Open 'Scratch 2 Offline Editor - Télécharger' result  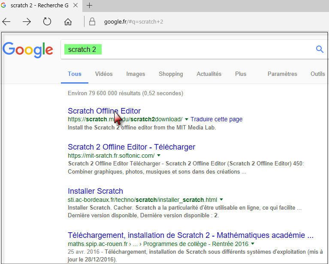pyautogui.click(x=131, y=147)
